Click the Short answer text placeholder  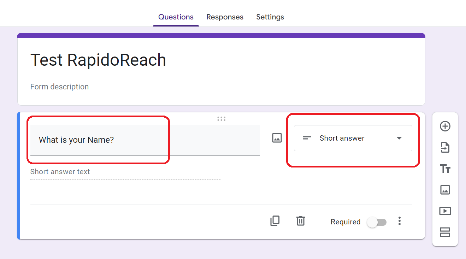coord(60,172)
